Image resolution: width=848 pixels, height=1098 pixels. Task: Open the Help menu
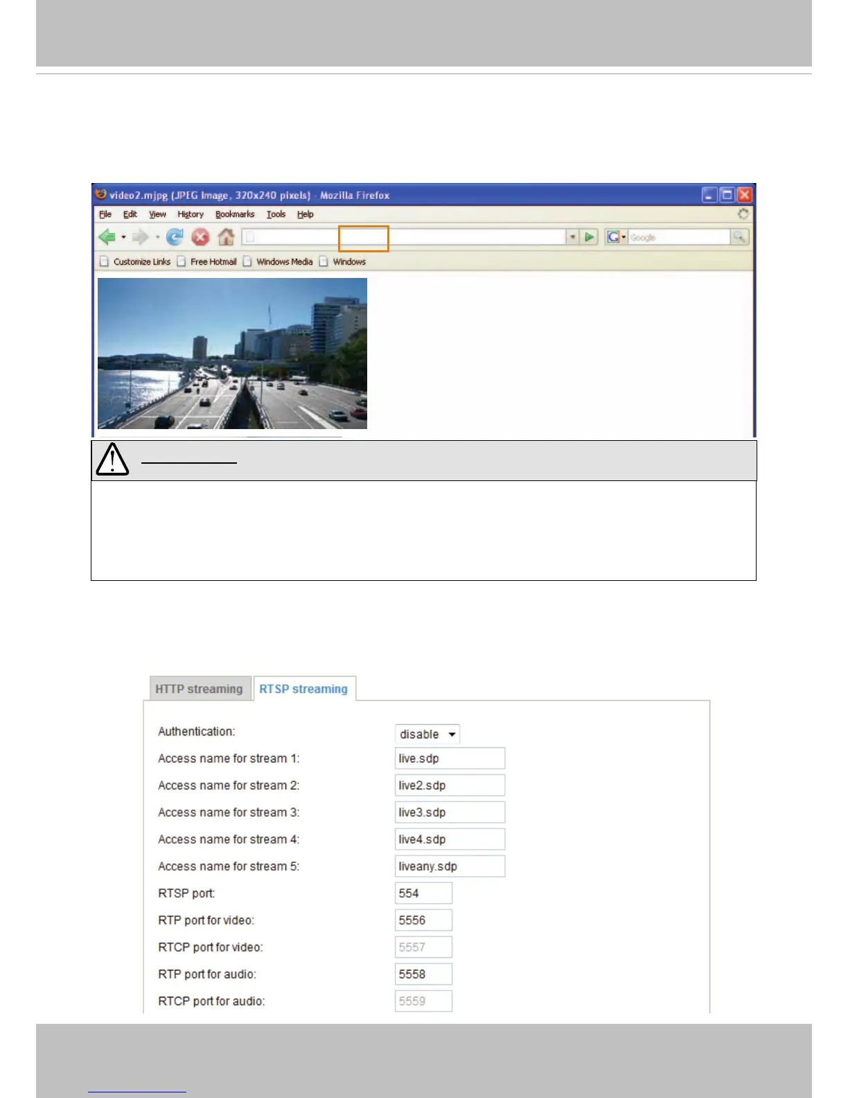(x=306, y=214)
